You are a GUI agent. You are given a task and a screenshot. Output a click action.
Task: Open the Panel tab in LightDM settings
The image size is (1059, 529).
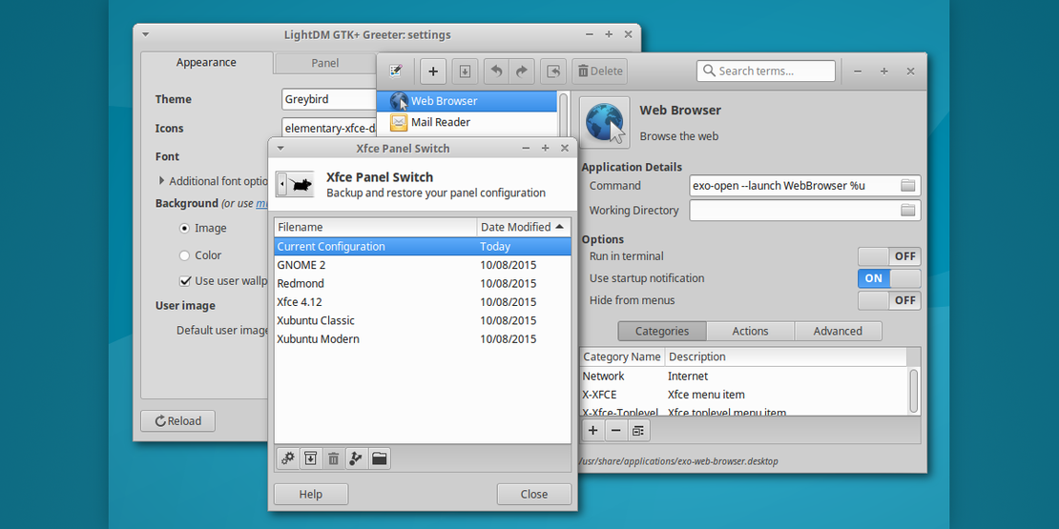tap(324, 63)
